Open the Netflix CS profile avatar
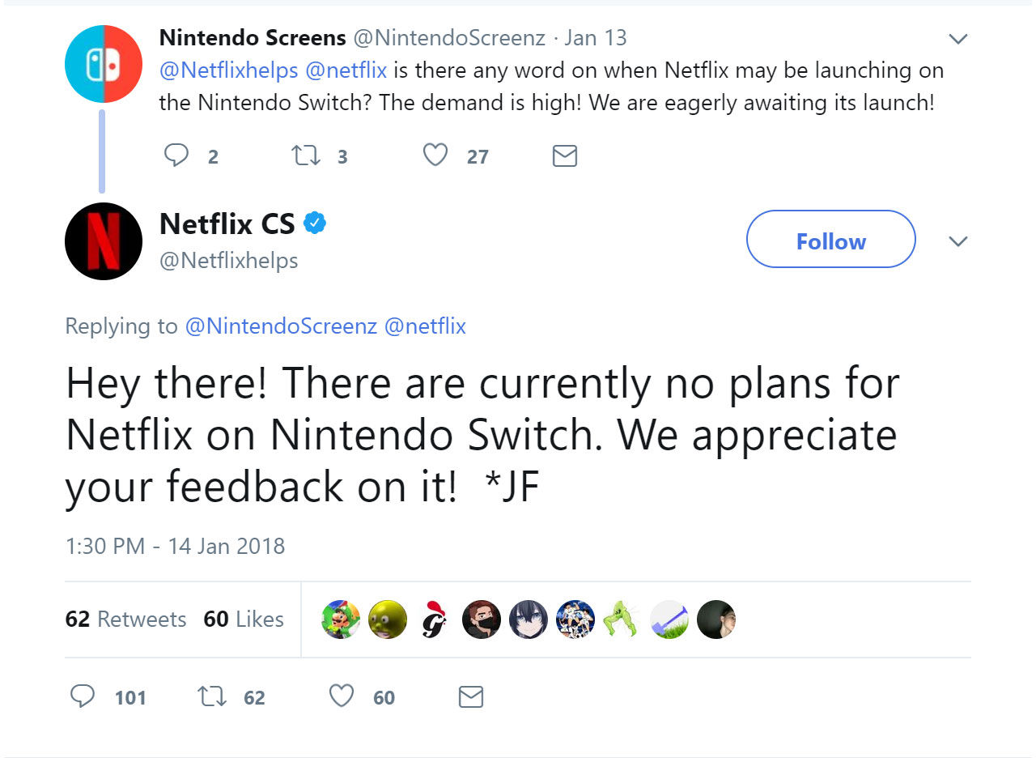The width and height of the screenshot is (1036, 758). click(x=103, y=241)
